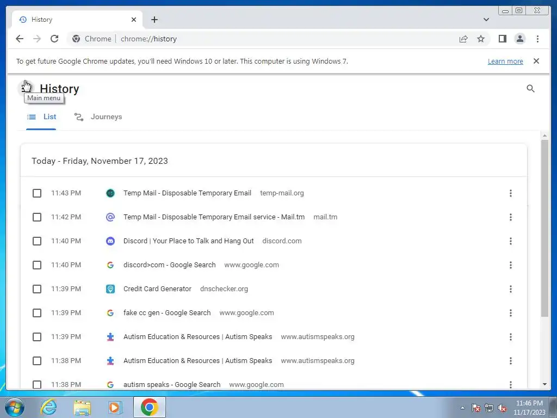Show hidden system tray icons arrow

(x=462, y=408)
